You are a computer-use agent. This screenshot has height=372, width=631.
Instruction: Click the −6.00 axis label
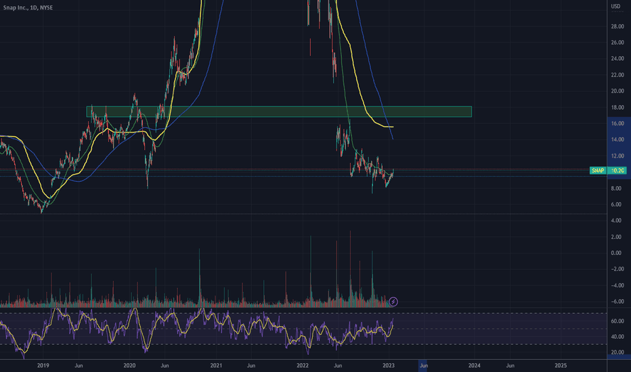(x=617, y=302)
